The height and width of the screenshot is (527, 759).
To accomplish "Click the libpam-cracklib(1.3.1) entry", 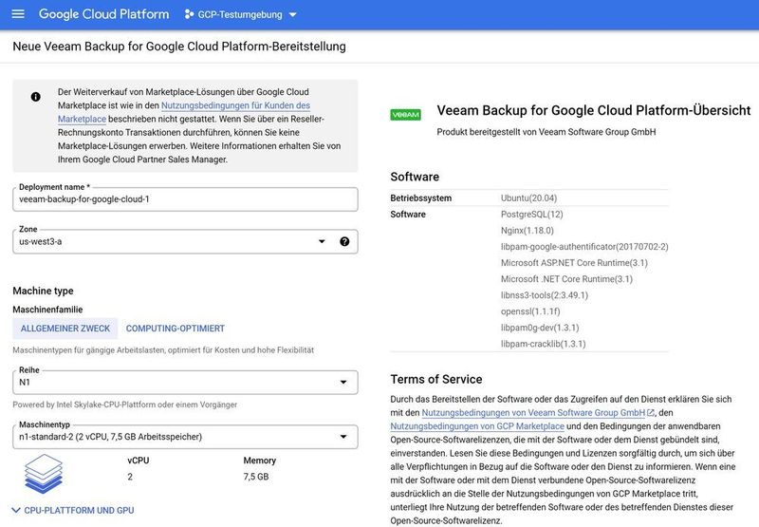I will pos(543,344).
